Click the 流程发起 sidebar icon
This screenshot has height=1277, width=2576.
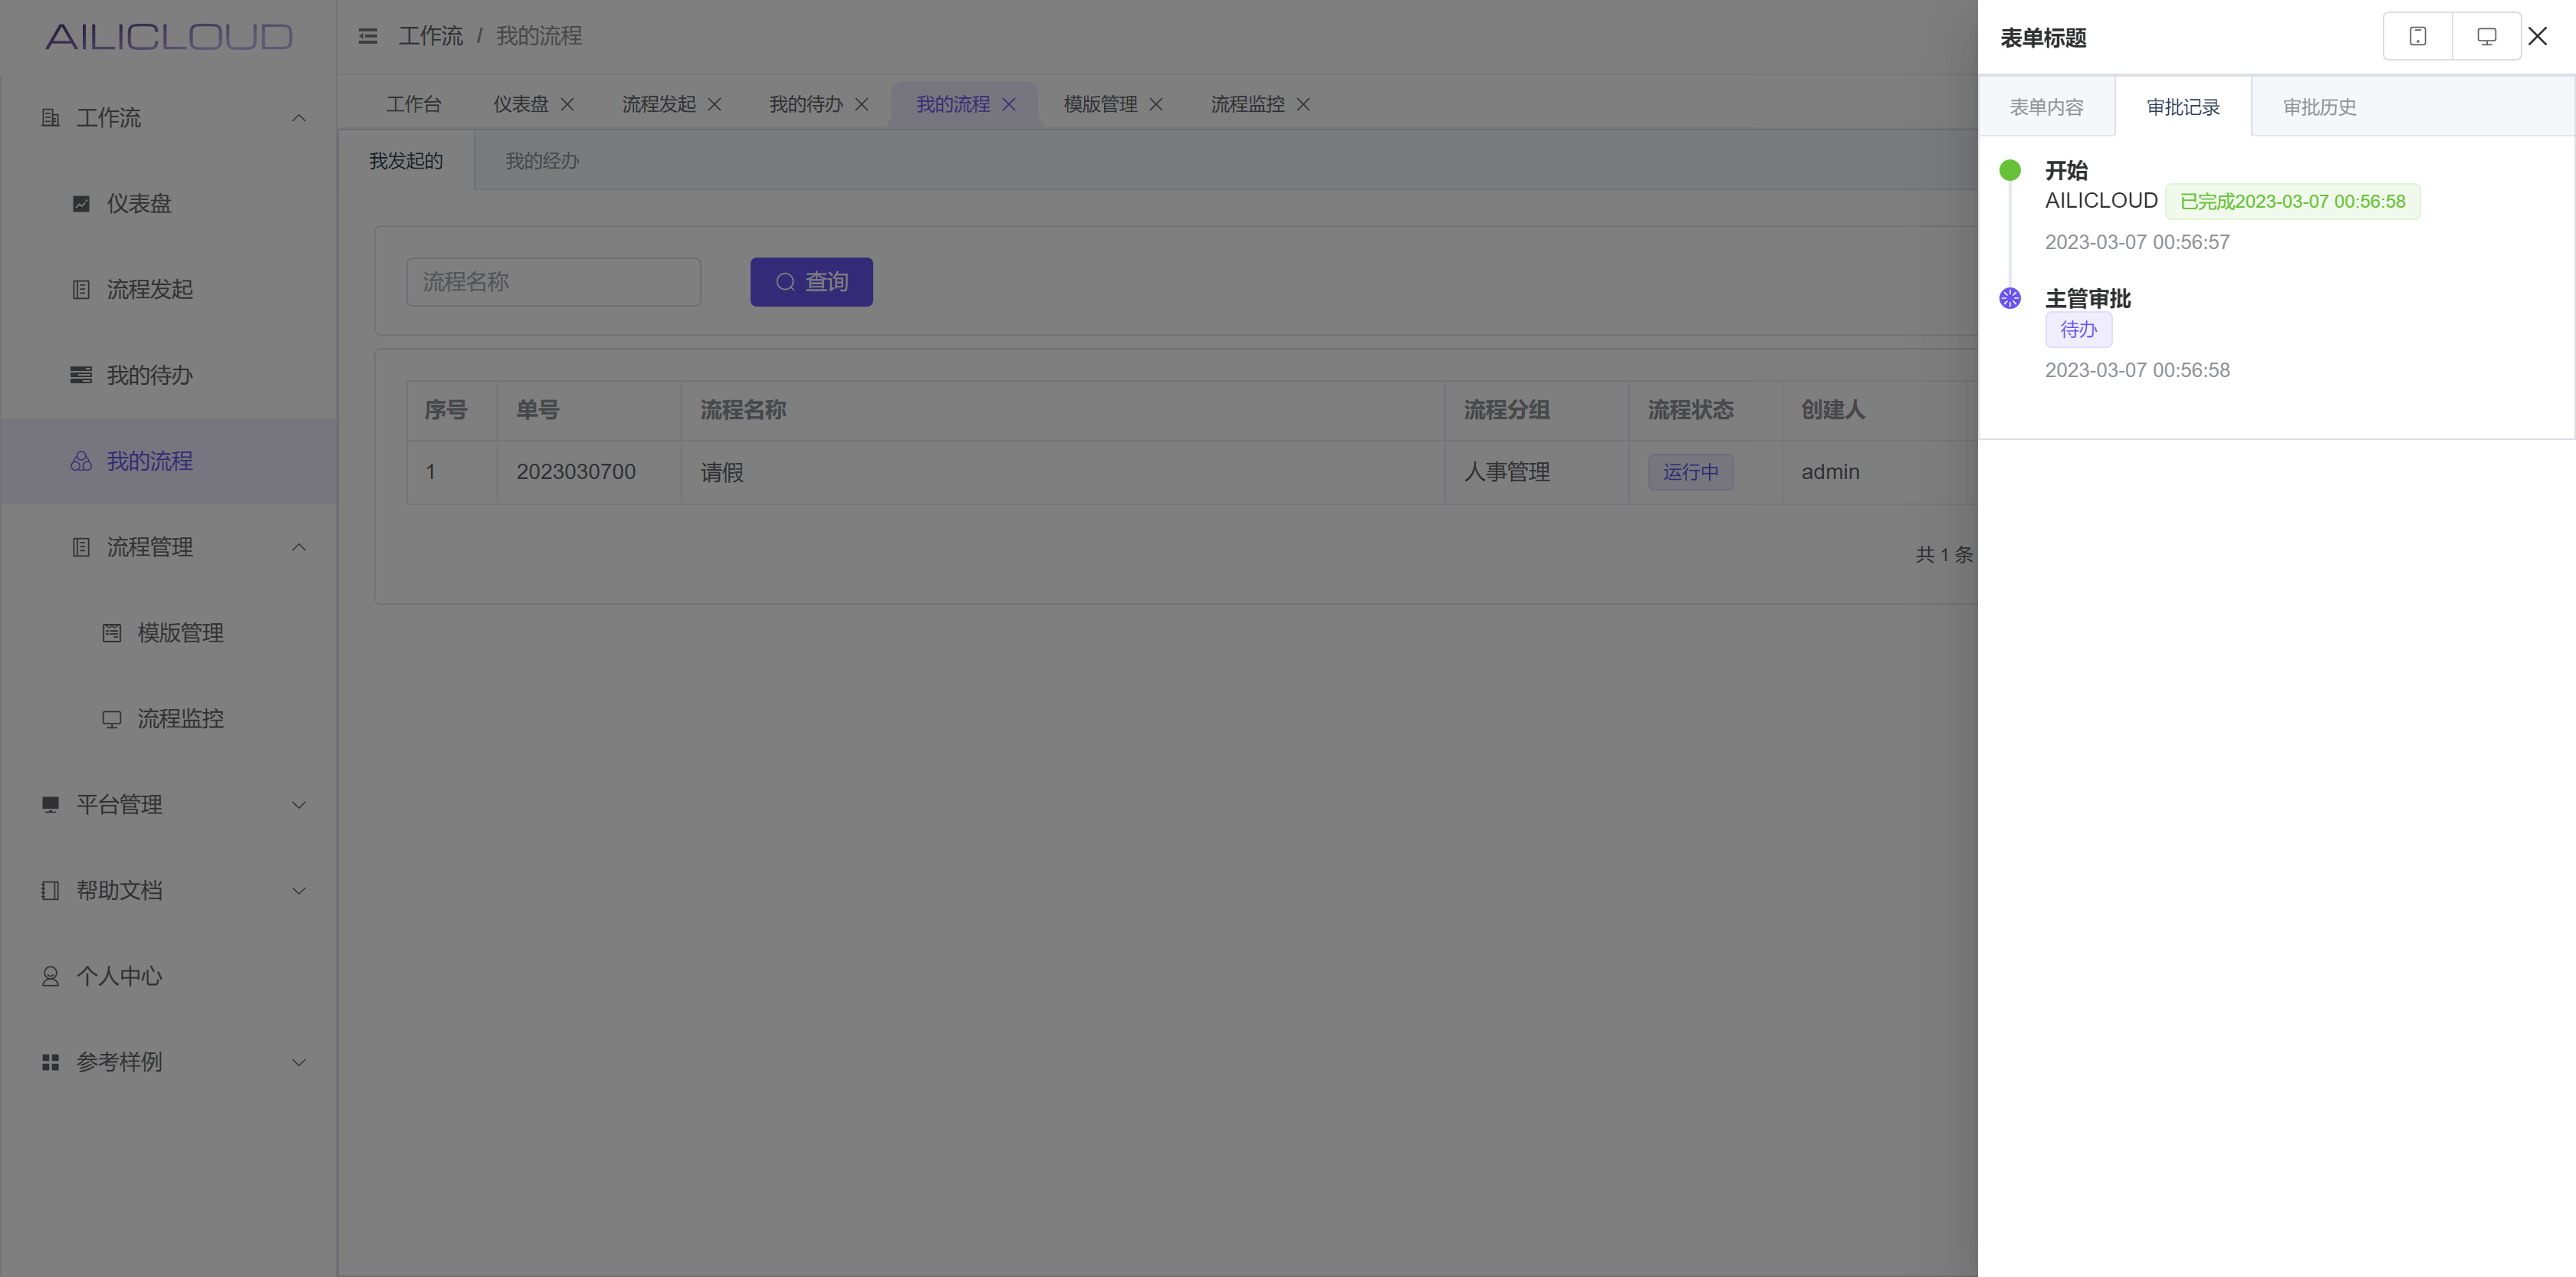point(81,290)
